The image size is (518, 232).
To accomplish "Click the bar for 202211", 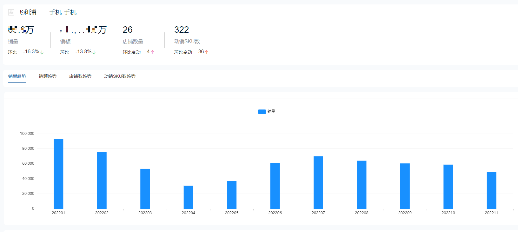I will coord(491,190).
